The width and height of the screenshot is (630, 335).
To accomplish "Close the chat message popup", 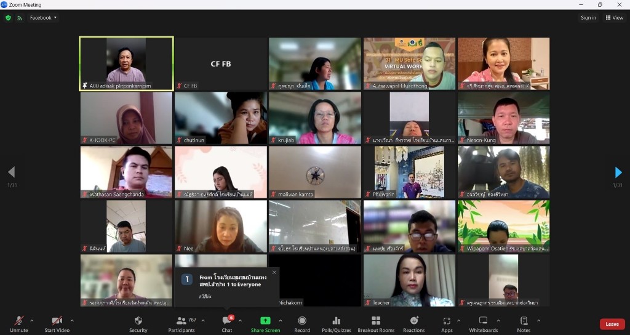I will (274, 272).
